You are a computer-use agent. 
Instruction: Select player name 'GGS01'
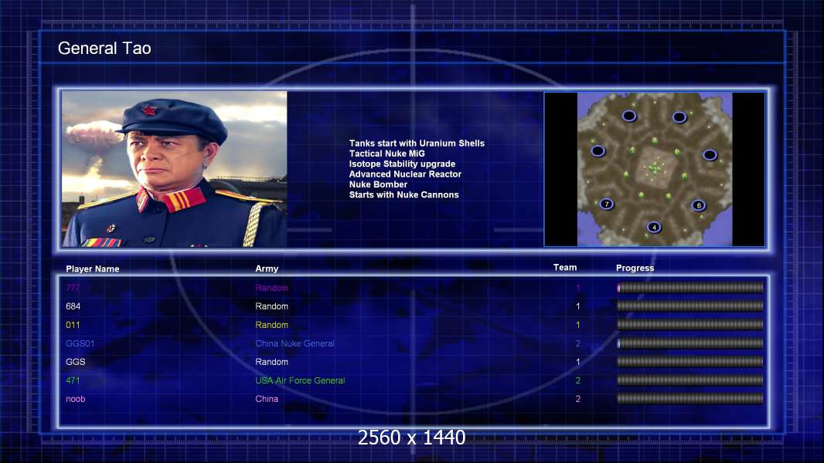80,343
